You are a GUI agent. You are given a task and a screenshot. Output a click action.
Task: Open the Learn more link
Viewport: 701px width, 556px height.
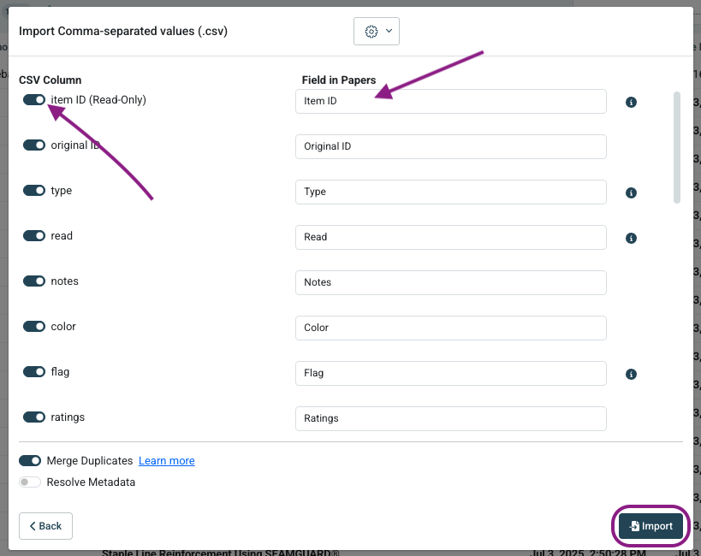click(x=167, y=461)
